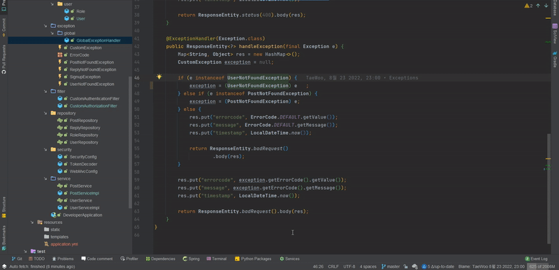Collapse the security folder
The image size is (559, 270).
pyautogui.click(x=45, y=149)
